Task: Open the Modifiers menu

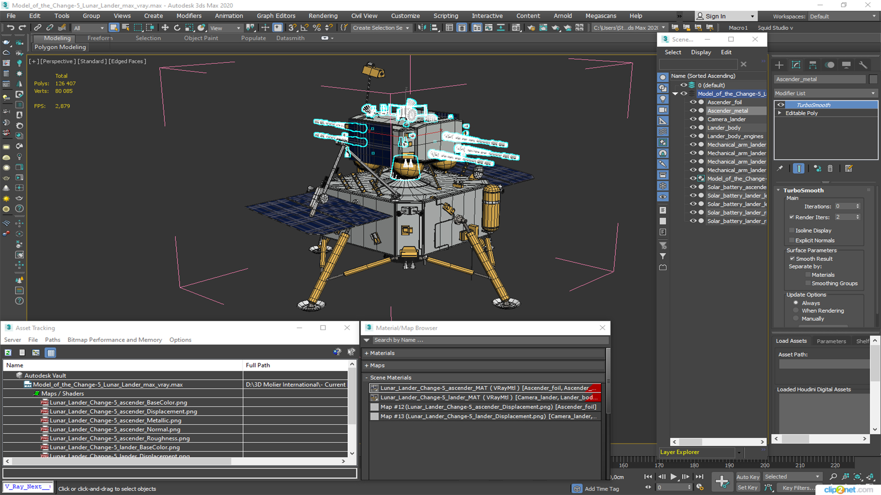Action: tap(189, 16)
